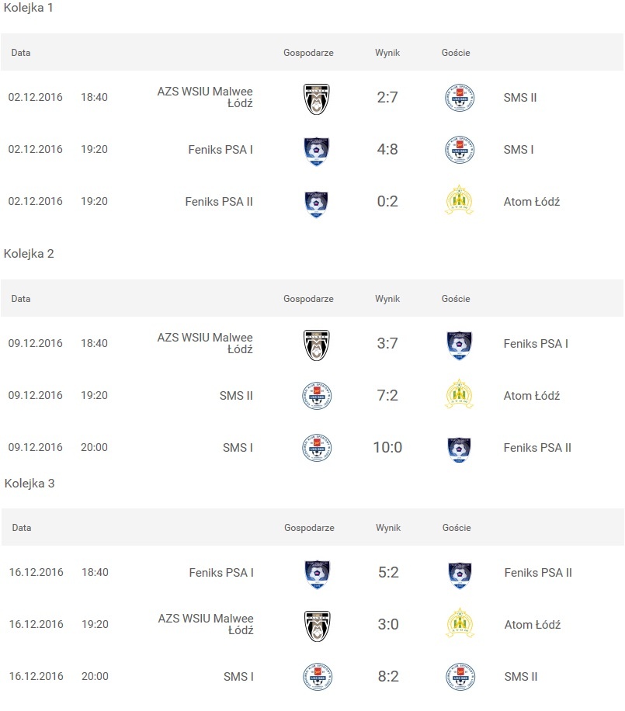Click Atom Łódź name in the 7:2 match
Viewport: 625px width, 711px height.
pos(531,396)
